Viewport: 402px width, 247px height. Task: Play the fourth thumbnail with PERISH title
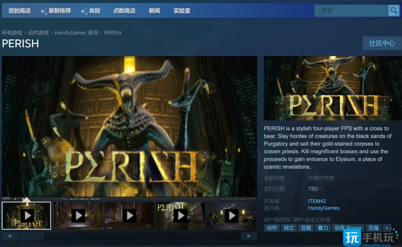tap(180, 216)
